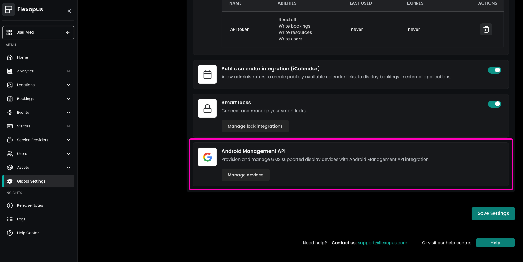This screenshot has width=523, height=262.
Task: Disable Public calendar integration toggle
Action: tap(494, 70)
